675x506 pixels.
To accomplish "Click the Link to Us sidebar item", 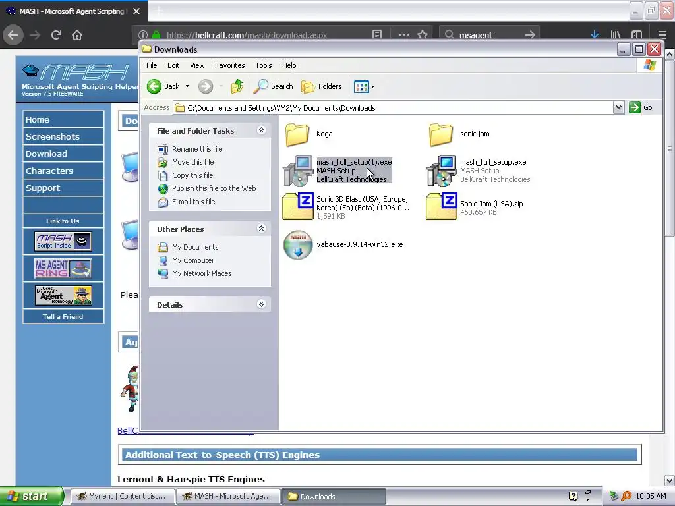I will coord(63,221).
